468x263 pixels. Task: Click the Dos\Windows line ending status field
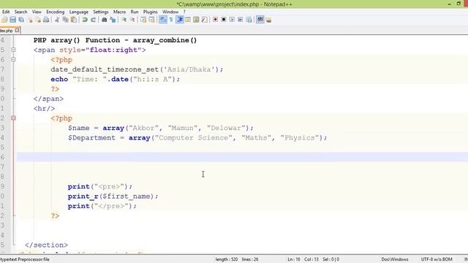click(x=395, y=259)
